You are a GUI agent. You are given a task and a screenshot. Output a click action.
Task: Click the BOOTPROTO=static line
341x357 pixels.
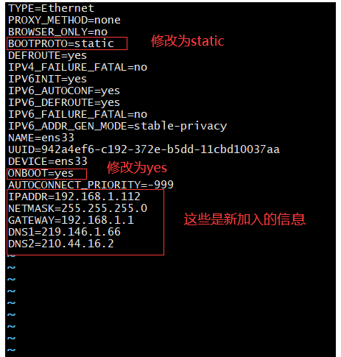coord(61,43)
